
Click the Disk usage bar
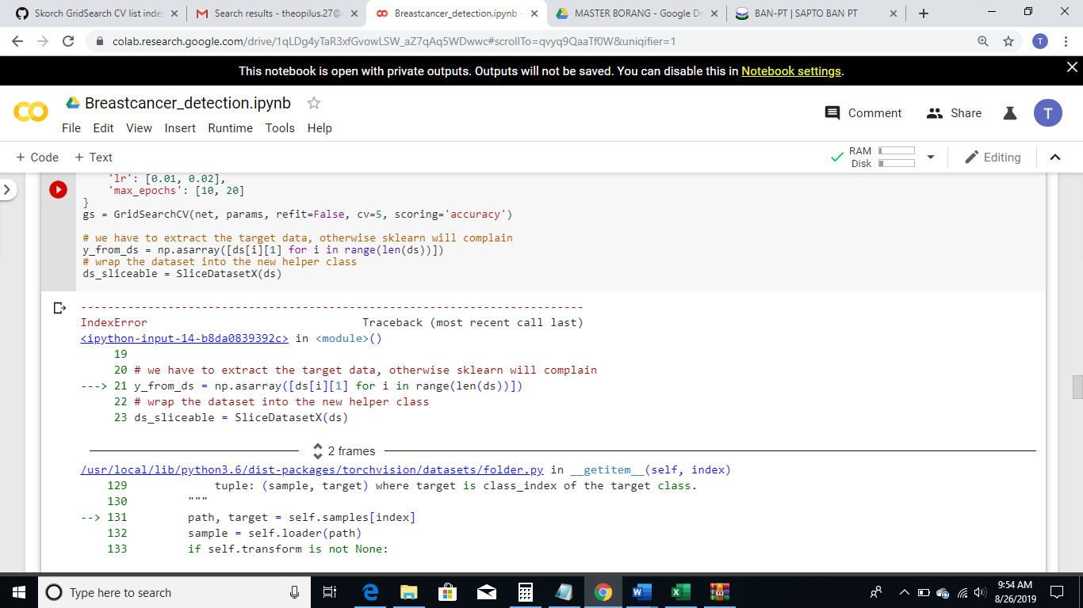point(896,163)
